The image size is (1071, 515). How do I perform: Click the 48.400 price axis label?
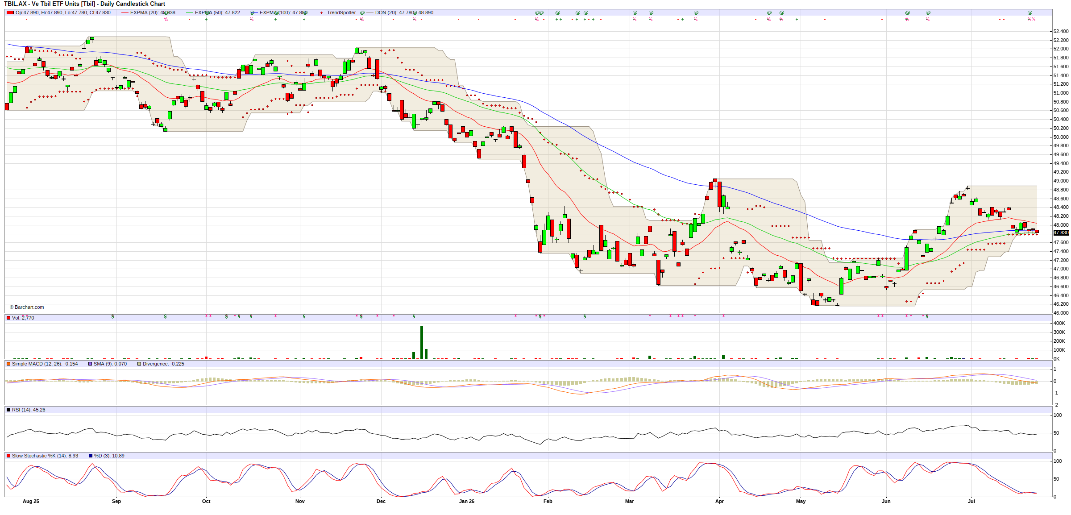point(1061,207)
